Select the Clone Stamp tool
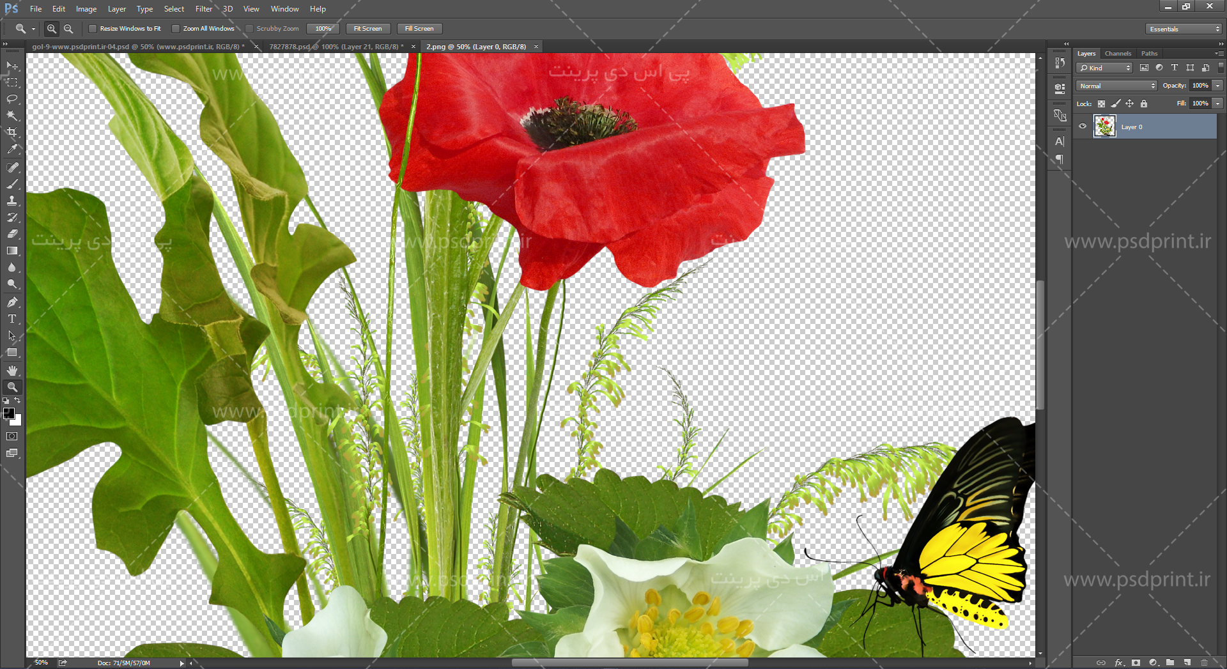The width and height of the screenshot is (1227, 669). [x=12, y=201]
